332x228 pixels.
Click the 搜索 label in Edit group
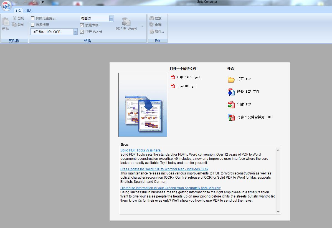158,18
